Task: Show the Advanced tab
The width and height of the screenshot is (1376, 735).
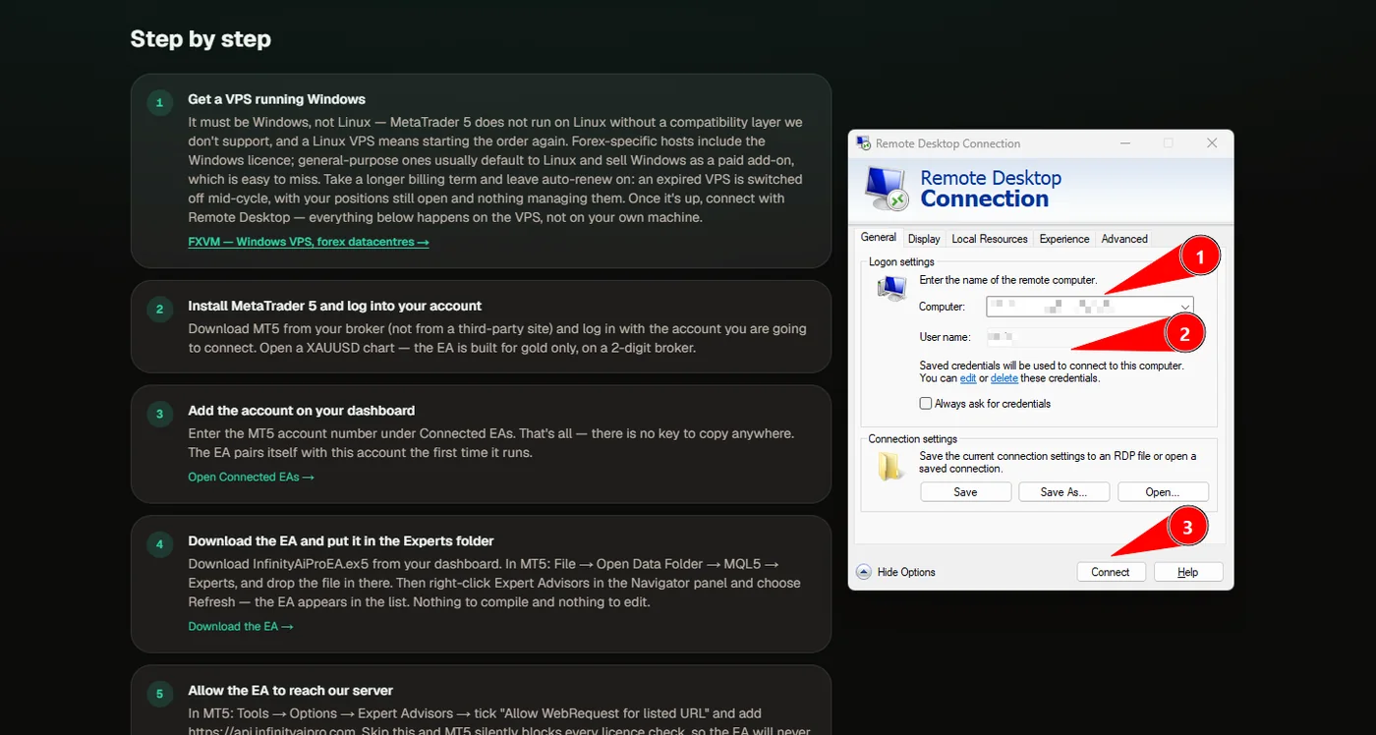Action: (1124, 239)
